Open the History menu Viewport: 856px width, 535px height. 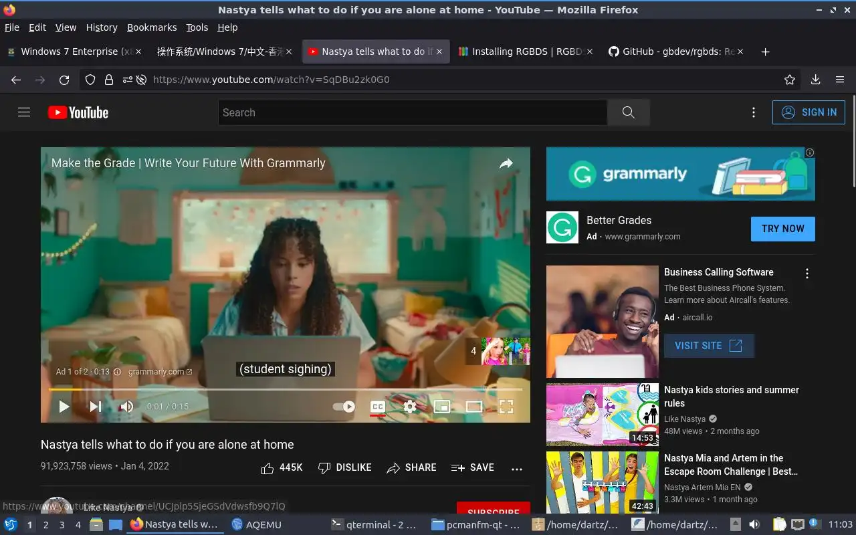point(102,27)
